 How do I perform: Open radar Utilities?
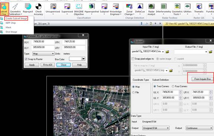coord(188,9)
